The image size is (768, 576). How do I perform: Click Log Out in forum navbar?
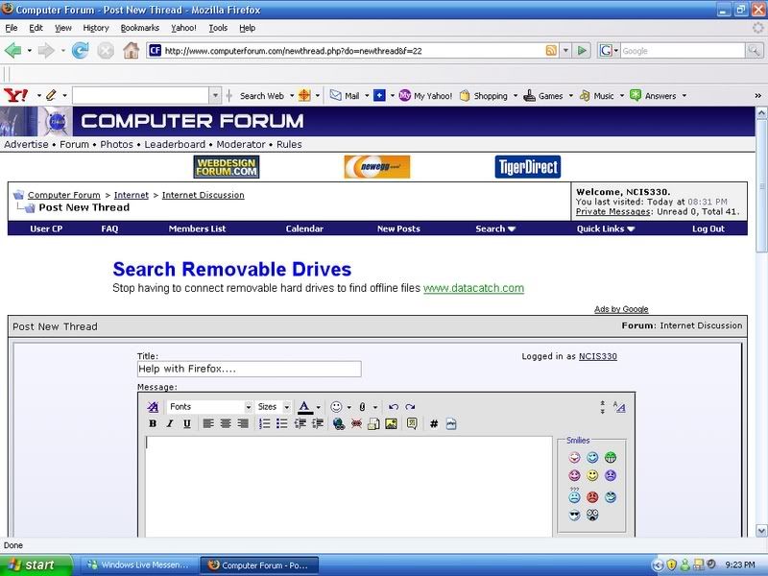point(708,228)
